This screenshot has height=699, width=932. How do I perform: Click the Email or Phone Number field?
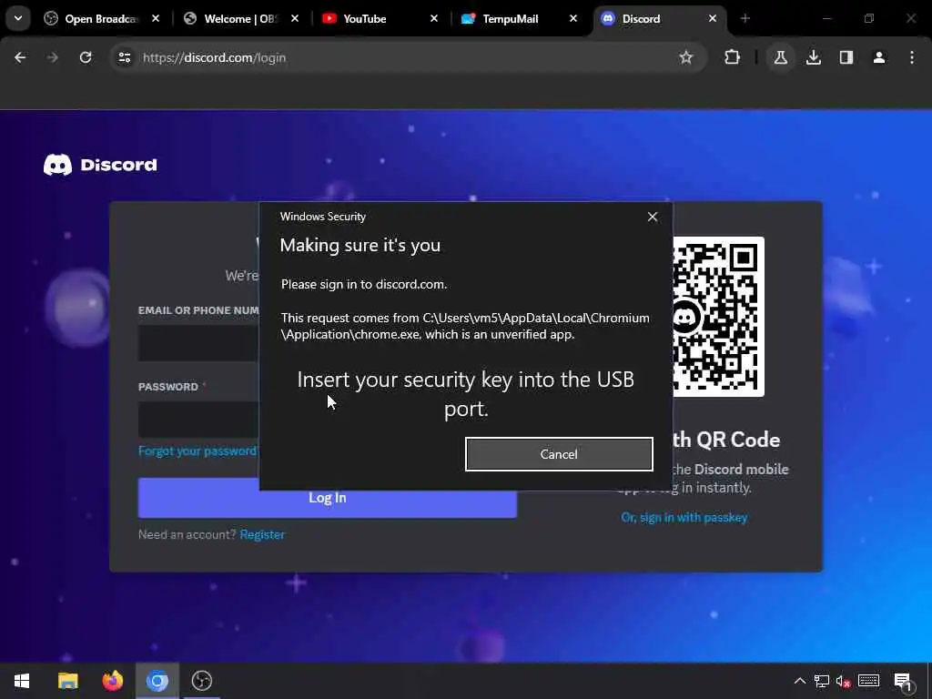tap(198, 343)
